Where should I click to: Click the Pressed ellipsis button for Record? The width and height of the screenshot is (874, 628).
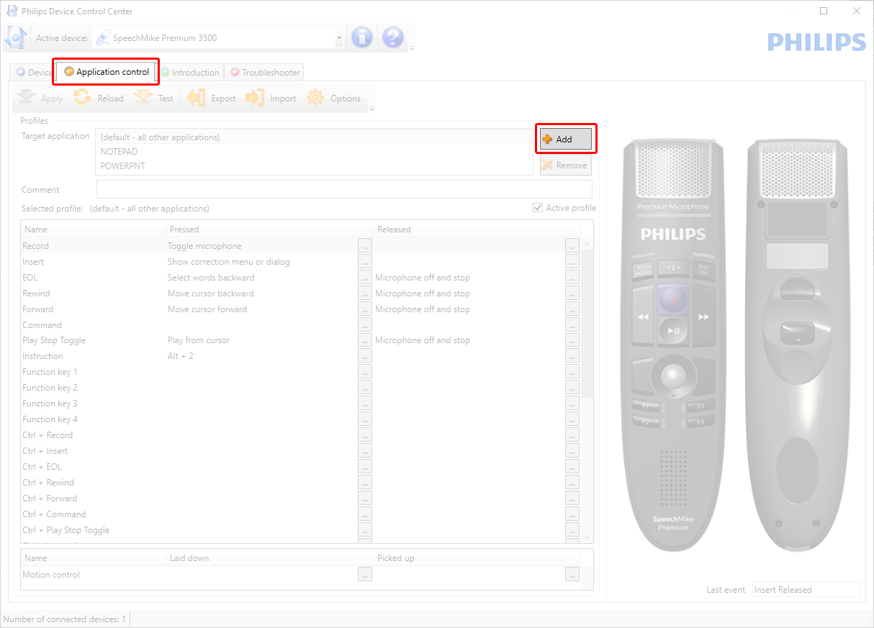click(365, 246)
